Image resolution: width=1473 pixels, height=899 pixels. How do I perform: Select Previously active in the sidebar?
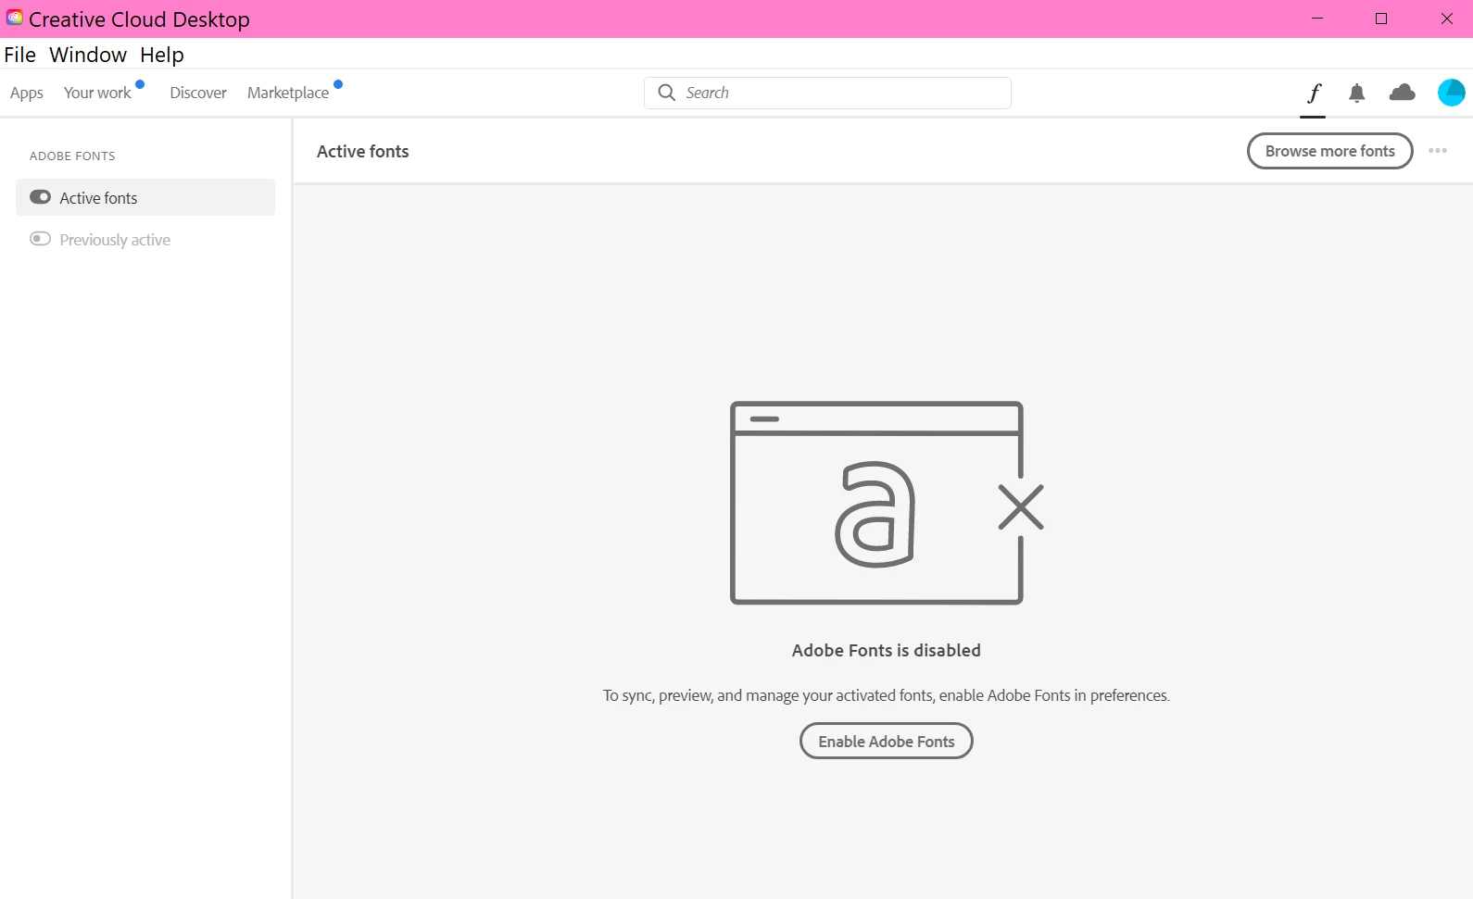coord(145,239)
